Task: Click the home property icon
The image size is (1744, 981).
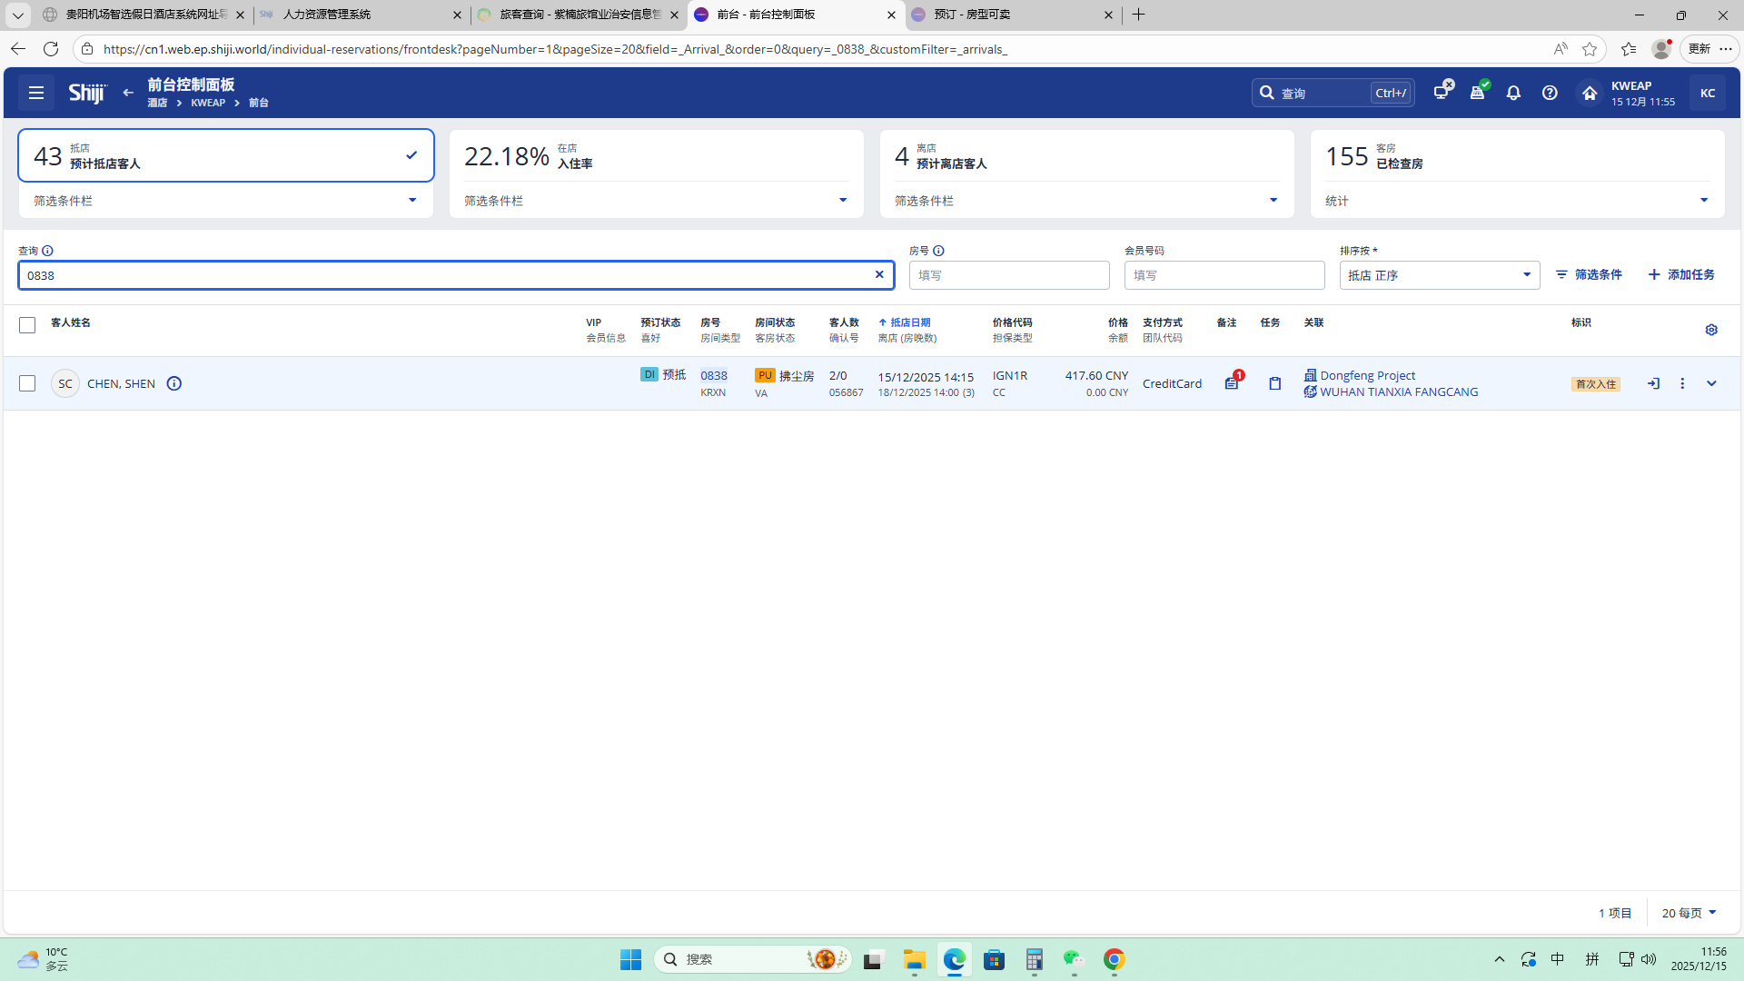Action: [1590, 93]
